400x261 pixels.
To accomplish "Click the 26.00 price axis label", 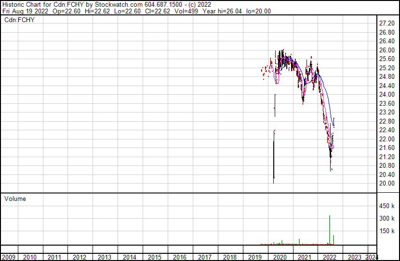I will click(x=387, y=50).
